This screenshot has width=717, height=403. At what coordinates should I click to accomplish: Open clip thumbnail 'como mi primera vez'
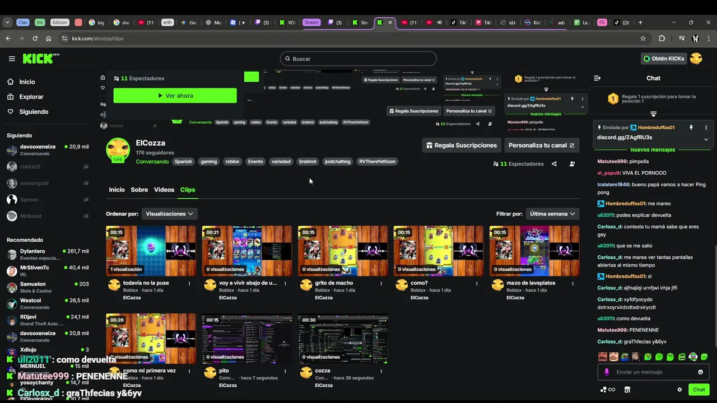[x=151, y=339]
